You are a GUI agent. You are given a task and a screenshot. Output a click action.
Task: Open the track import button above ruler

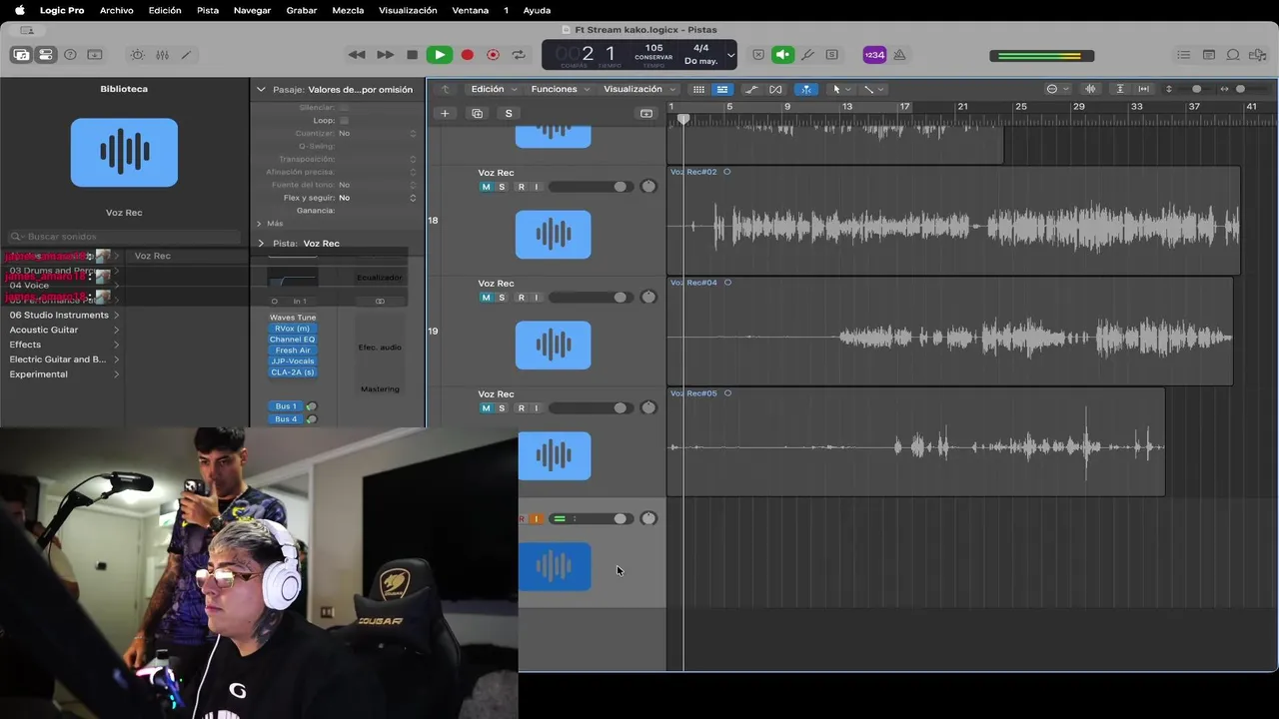click(646, 113)
